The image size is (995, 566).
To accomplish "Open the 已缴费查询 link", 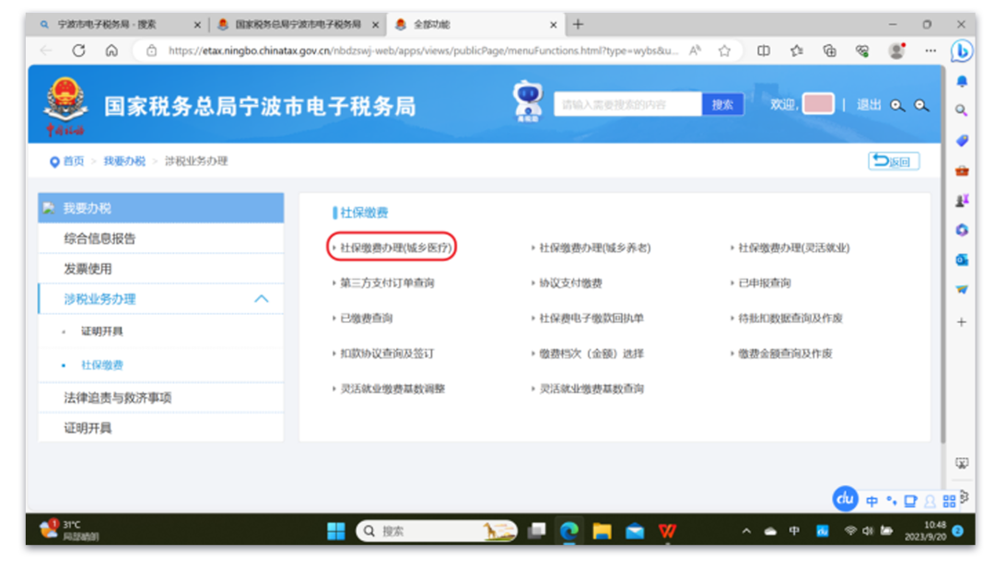I will pos(366,318).
